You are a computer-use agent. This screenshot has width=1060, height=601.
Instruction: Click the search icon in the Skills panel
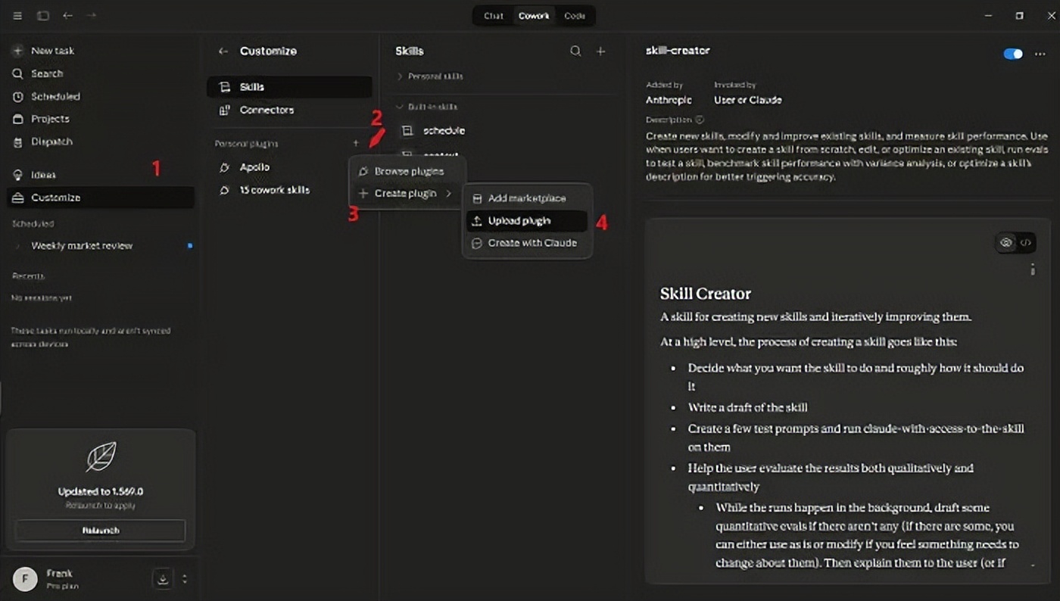click(575, 51)
